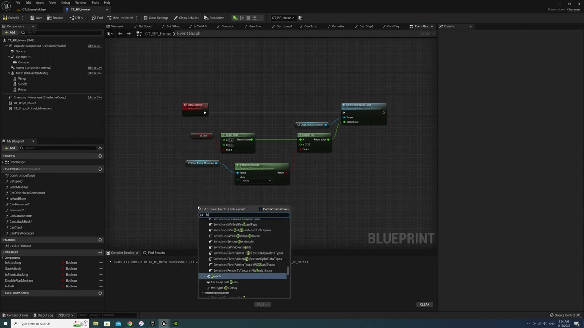Screen dimensions: 584x328
Task: Open the Tools menu
Action: [95, 3]
